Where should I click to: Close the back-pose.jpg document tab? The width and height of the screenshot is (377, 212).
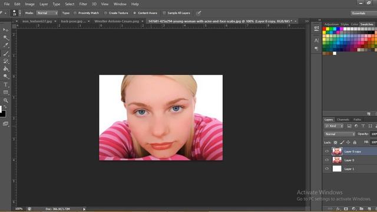89,21
